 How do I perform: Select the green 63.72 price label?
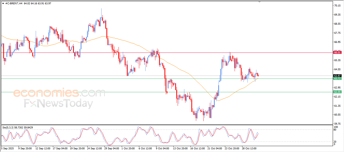(337, 79)
